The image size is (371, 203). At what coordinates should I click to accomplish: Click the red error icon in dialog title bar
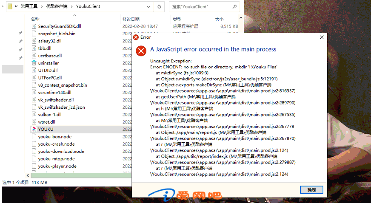pyautogui.click(x=136, y=37)
